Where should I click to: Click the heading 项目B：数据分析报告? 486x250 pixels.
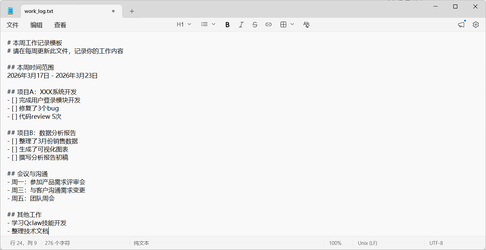47,133
